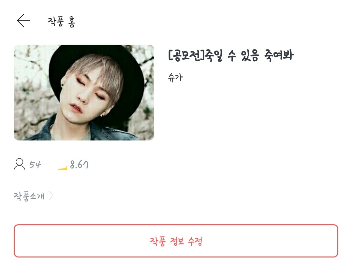352x264 pixels.
Task: Click the red text 작품 정보 수정
Action: click(x=176, y=241)
